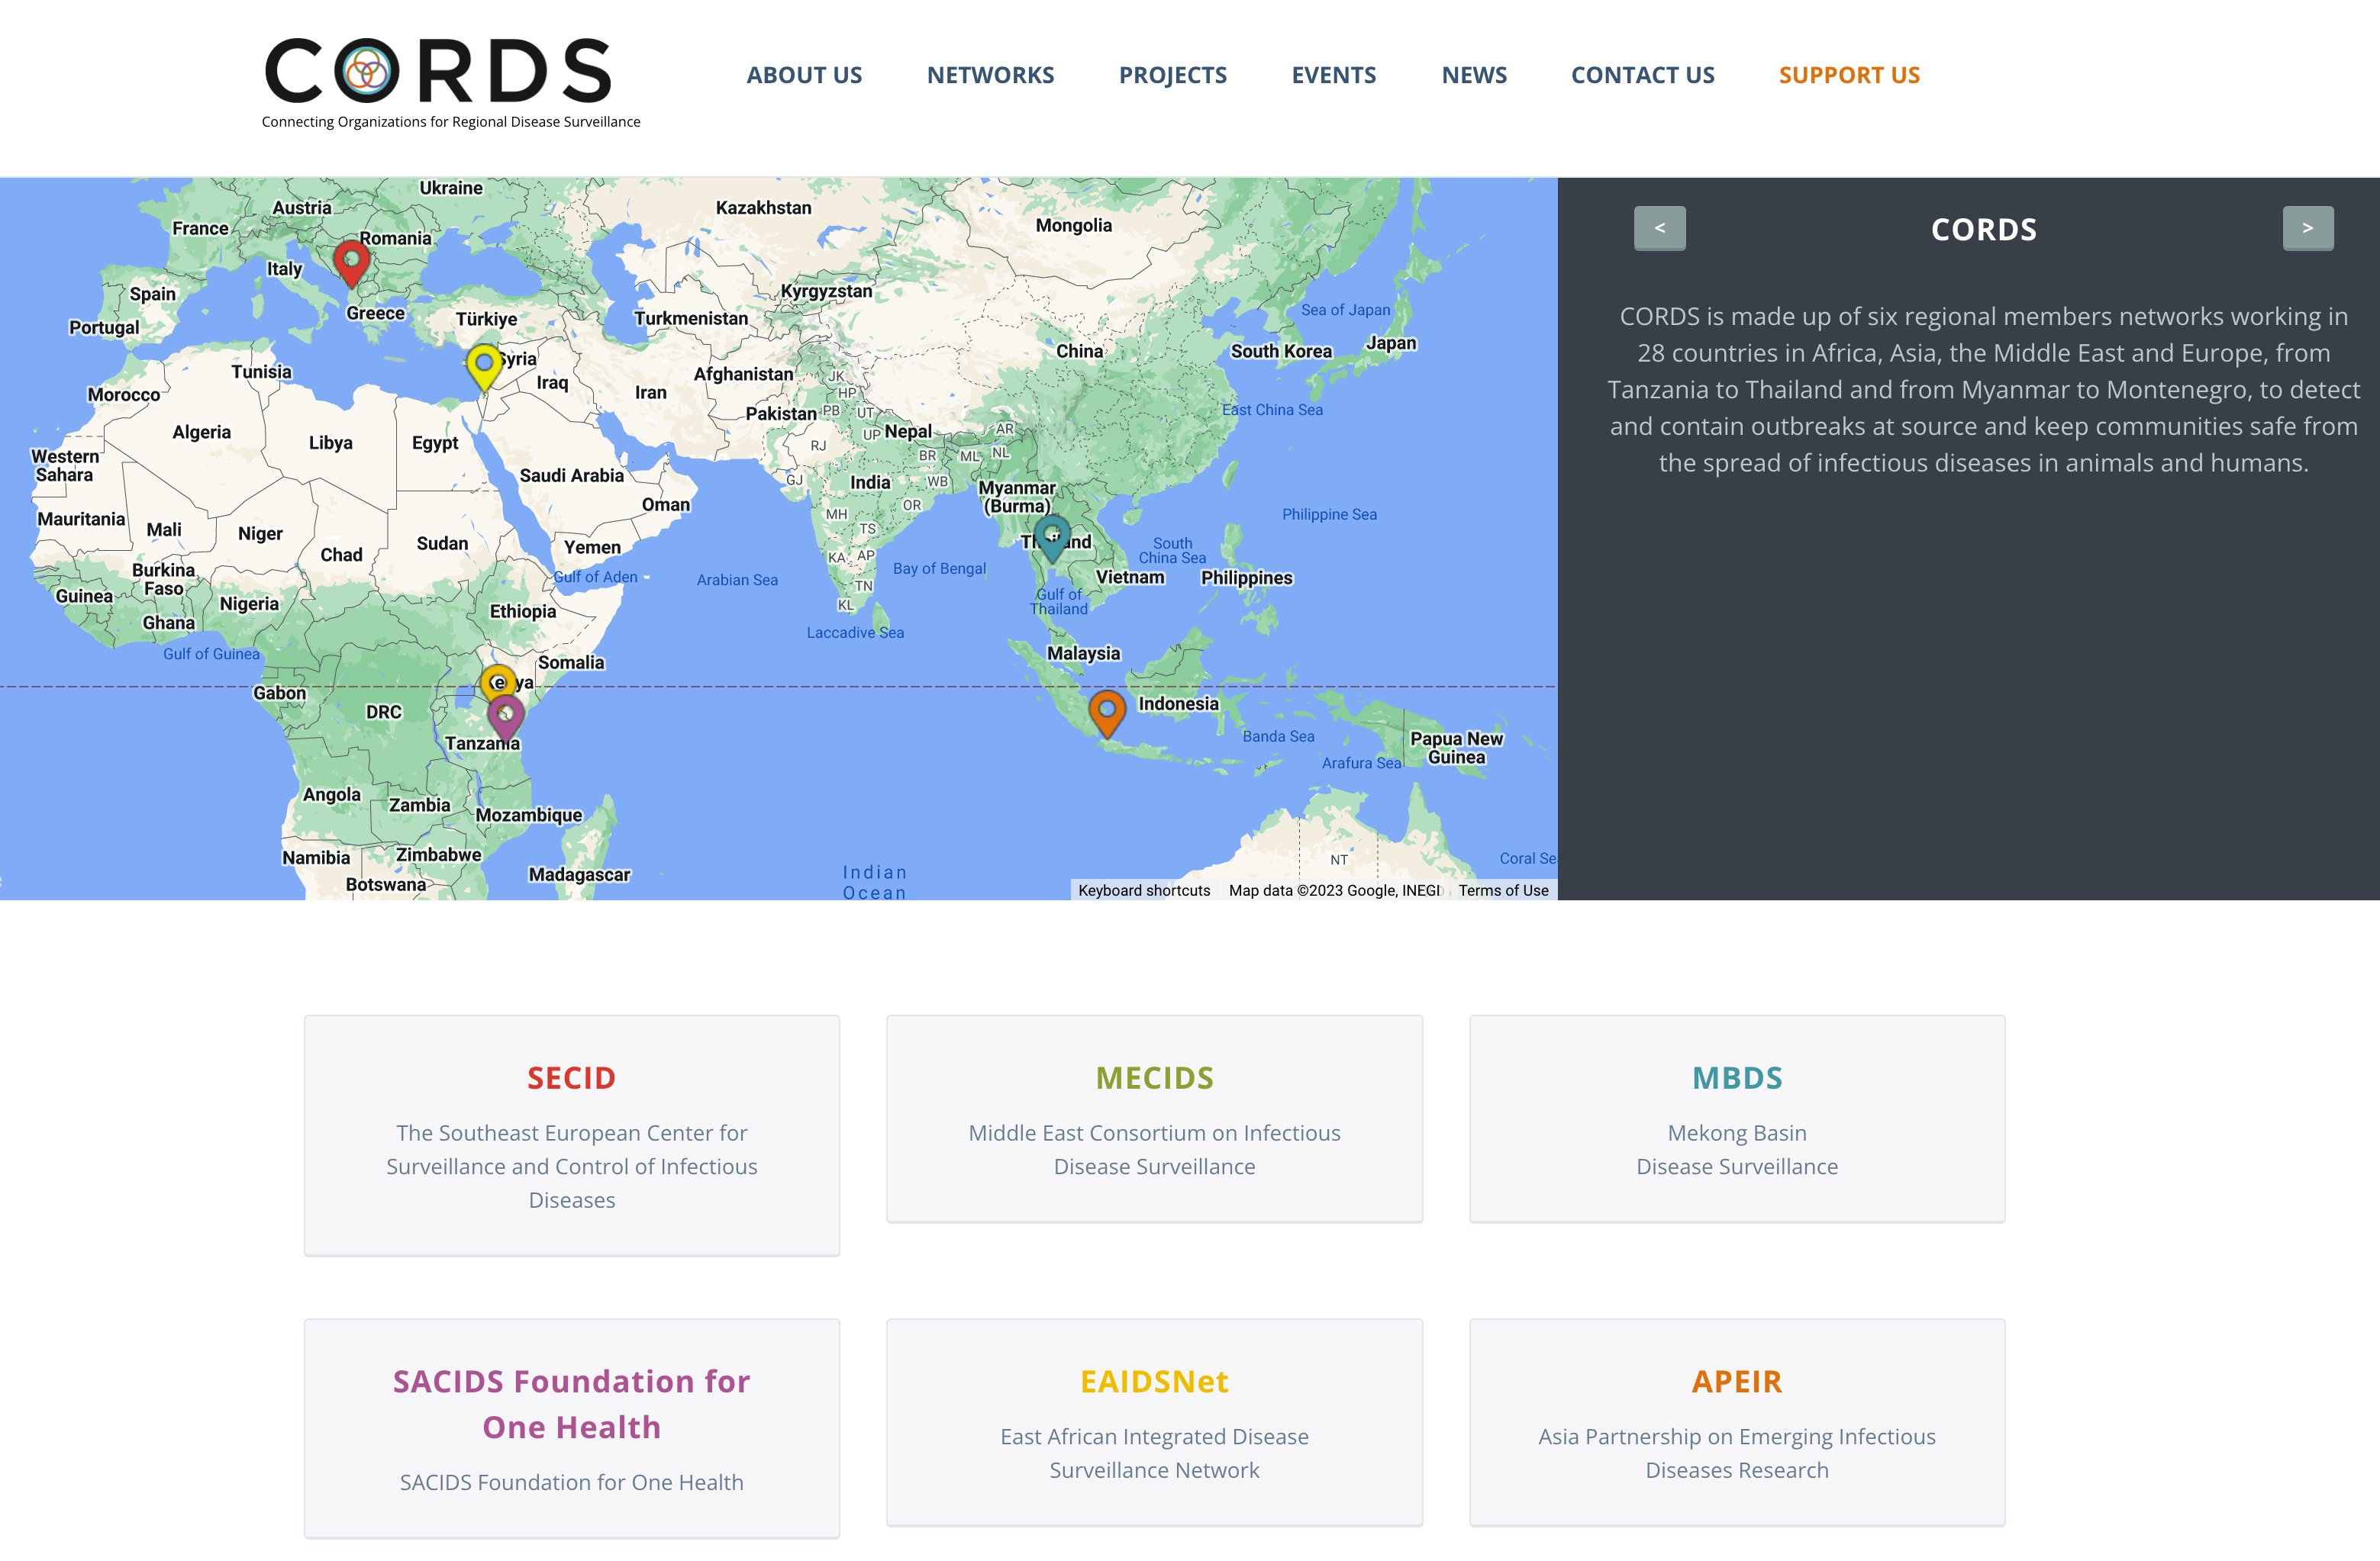Open the SECID network card
The width and height of the screenshot is (2380, 1561).
(572, 1135)
